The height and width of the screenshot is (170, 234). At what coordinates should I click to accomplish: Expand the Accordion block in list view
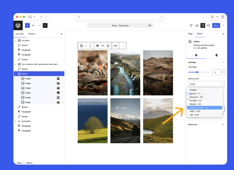(16, 121)
